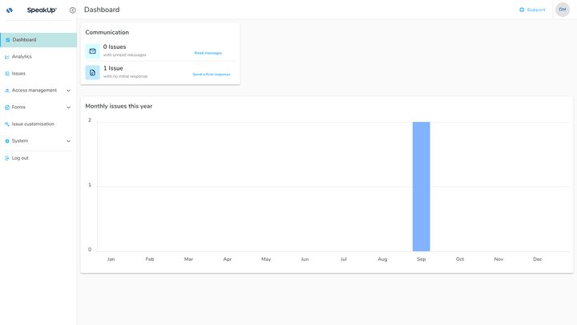This screenshot has width=577, height=325.
Task: Click the document no-initial-response icon
Action: (93, 72)
